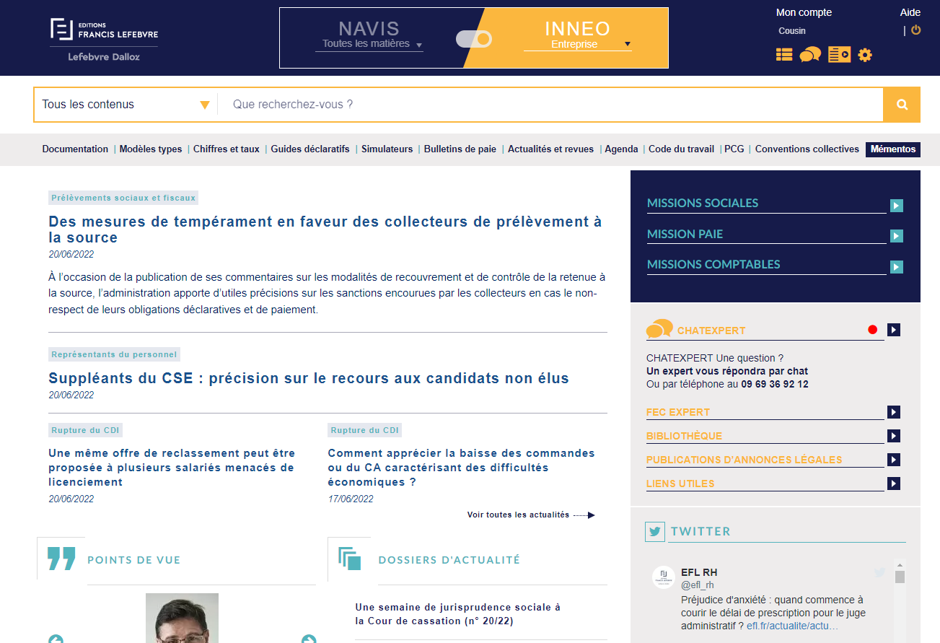Image resolution: width=940 pixels, height=643 pixels.
Task: Click the Editions Francis Lefebvre logo
Action: (104, 40)
